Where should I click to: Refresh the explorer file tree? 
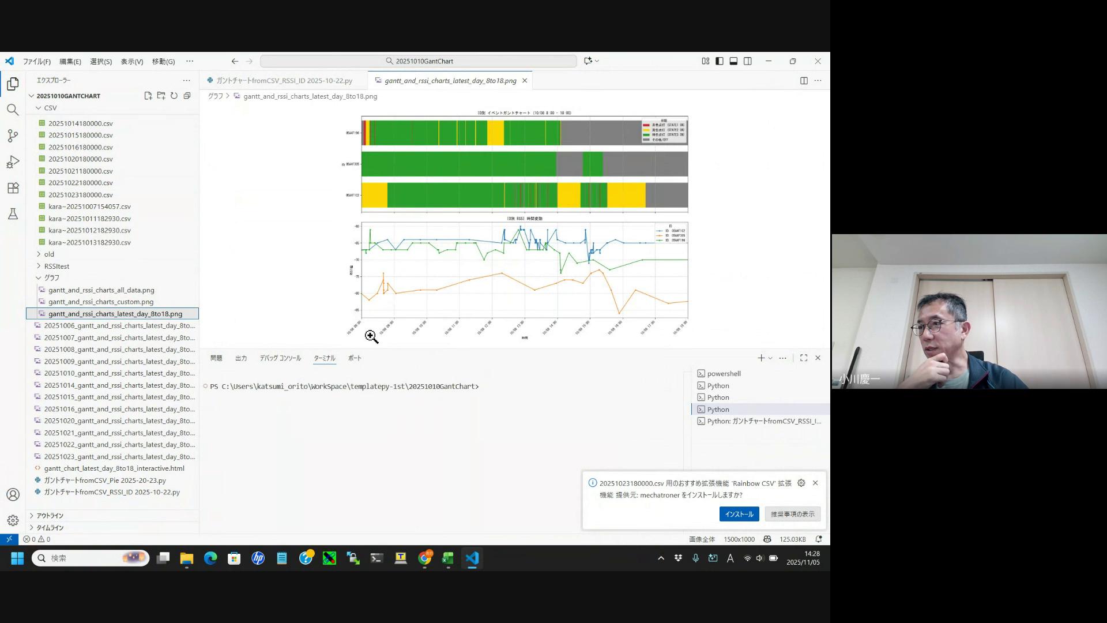click(x=174, y=96)
